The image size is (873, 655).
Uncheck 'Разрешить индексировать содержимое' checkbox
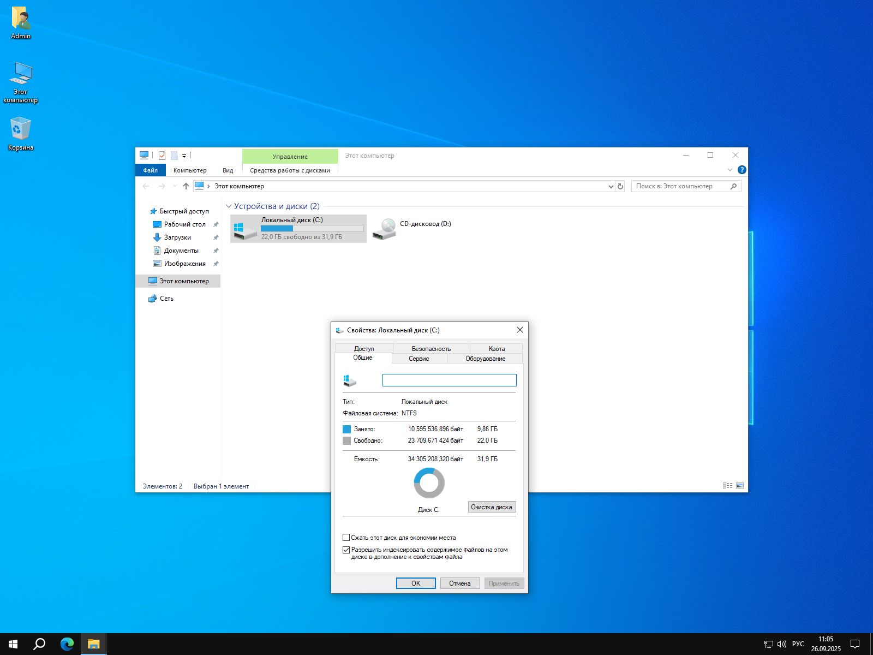point(346,550)
